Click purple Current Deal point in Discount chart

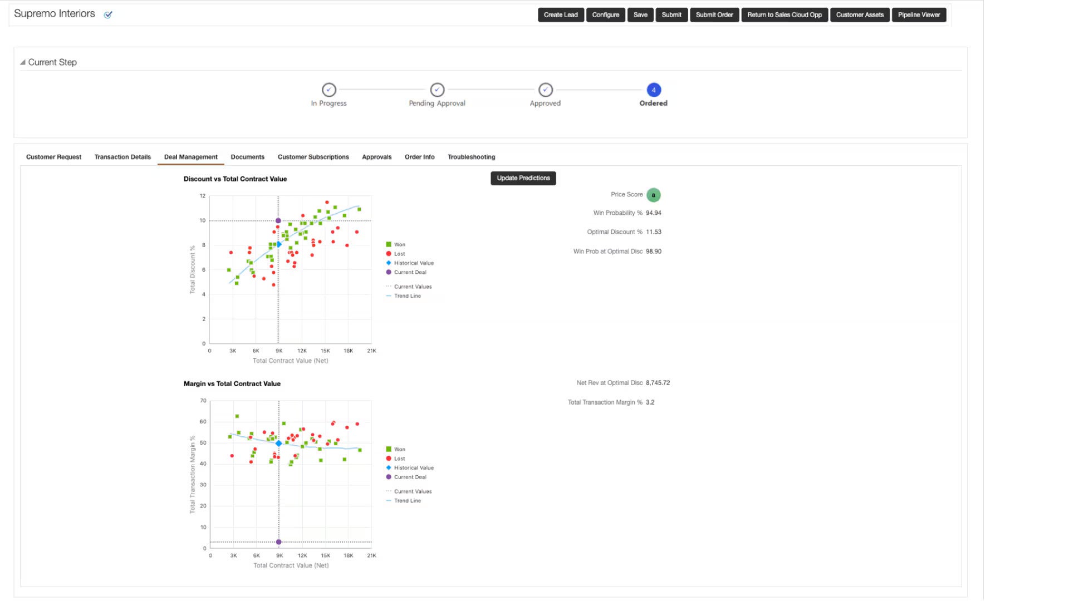[278, 221]
